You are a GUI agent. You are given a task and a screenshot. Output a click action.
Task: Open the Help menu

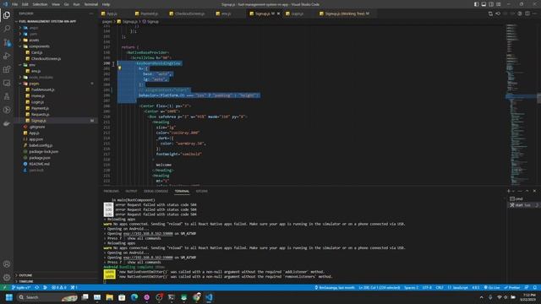point(106,4)
